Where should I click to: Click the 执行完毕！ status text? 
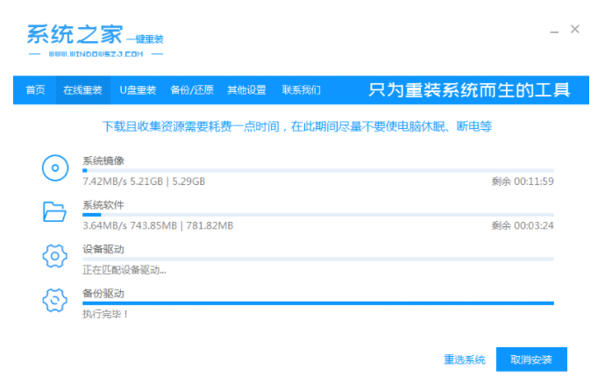tap(105, 315)
